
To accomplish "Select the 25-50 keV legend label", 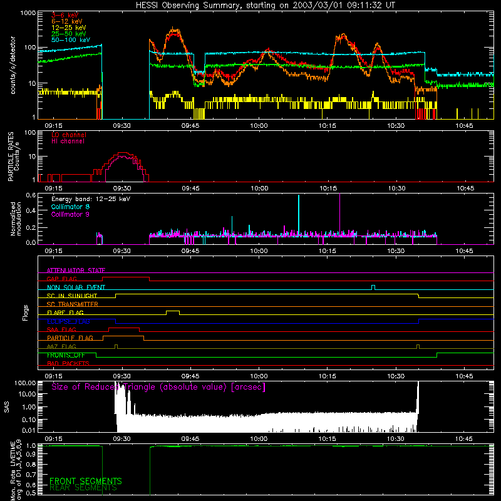I will pos(69,34).
